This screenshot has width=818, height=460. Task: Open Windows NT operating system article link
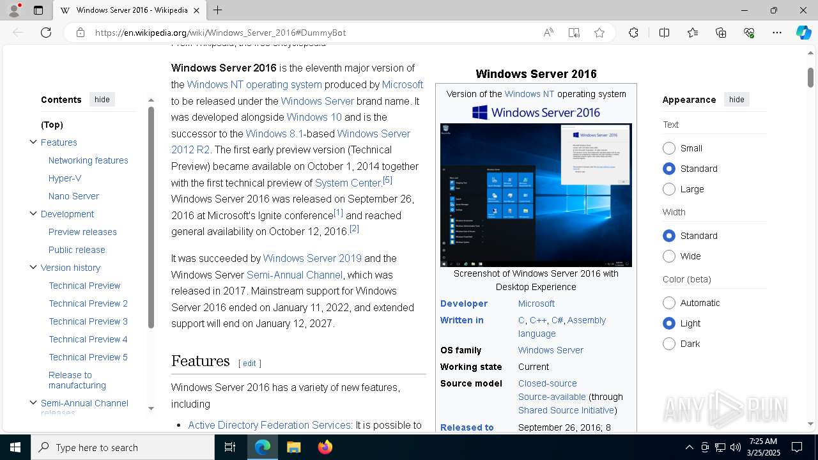coord(254,84)
